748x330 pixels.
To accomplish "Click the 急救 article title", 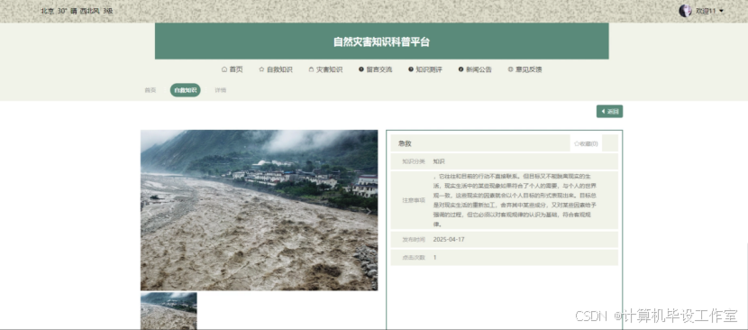I will point(405,143).
